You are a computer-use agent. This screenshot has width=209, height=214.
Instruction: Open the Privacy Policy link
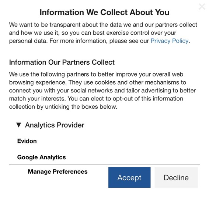coord(170,41)
